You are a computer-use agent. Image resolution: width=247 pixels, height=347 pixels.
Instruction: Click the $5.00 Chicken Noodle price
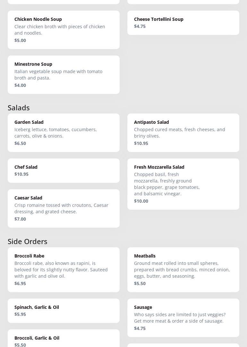coord(20,40)
